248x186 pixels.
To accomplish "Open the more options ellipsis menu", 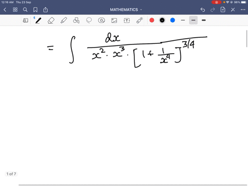I will click(243, 10).
